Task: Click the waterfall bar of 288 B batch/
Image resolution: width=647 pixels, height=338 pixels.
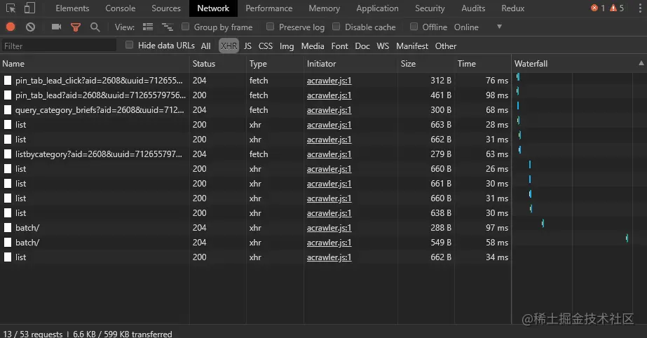Action: pyautogui.click(x=543, y=223)
